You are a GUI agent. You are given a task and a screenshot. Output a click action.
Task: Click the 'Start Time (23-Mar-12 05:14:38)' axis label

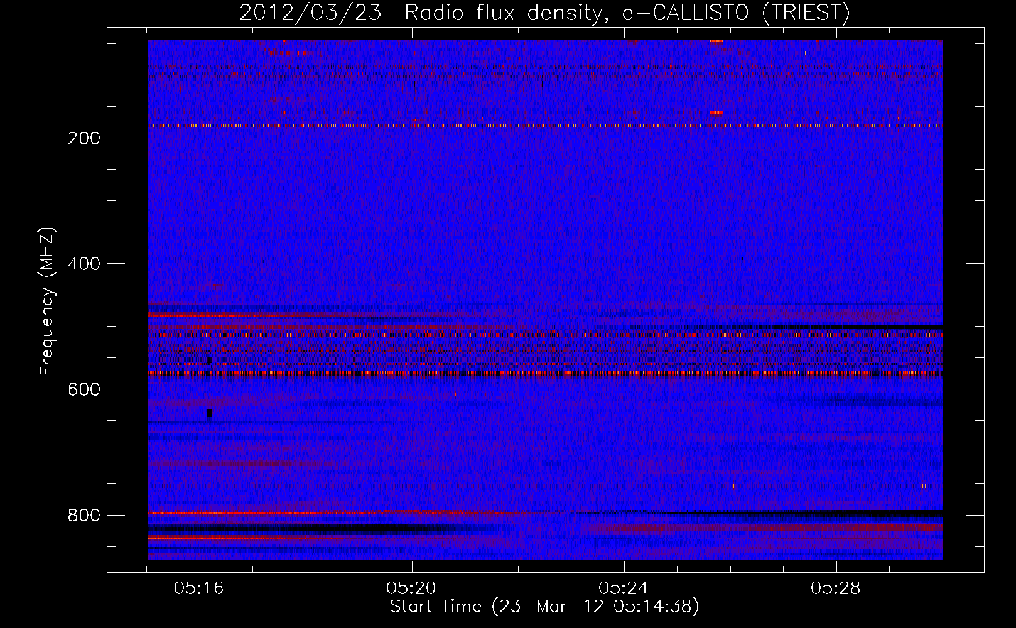544,607
